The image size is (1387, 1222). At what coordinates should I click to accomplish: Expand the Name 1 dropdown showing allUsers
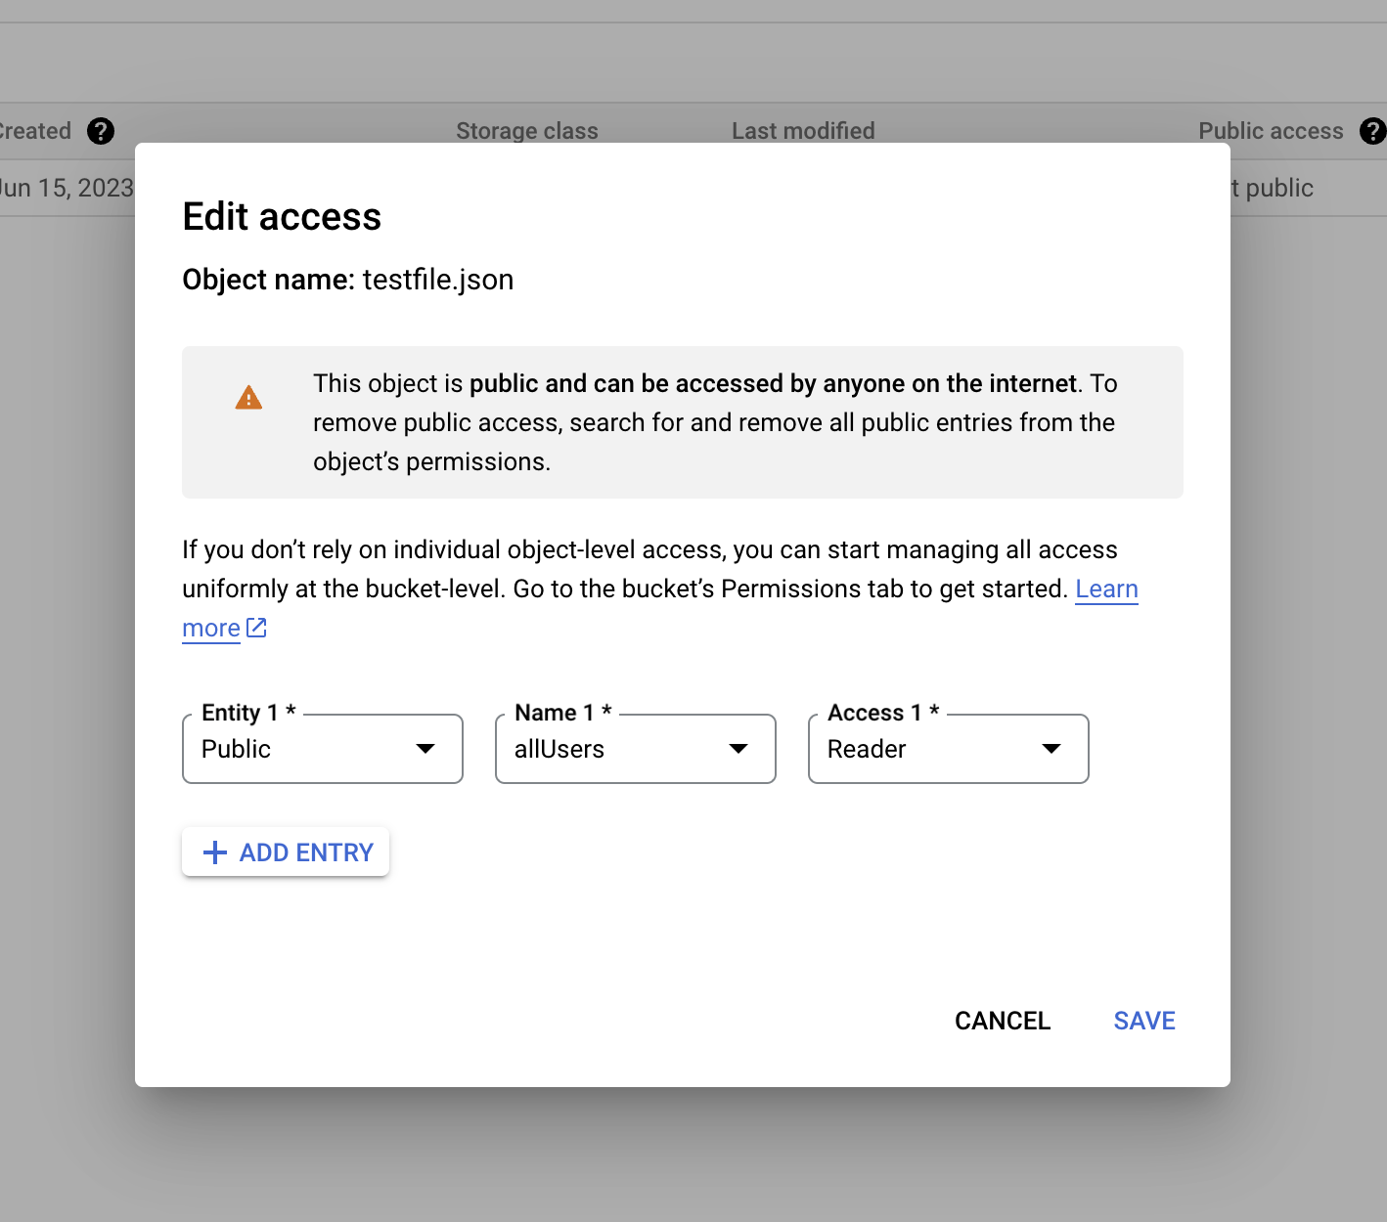(x=635, y=749)
